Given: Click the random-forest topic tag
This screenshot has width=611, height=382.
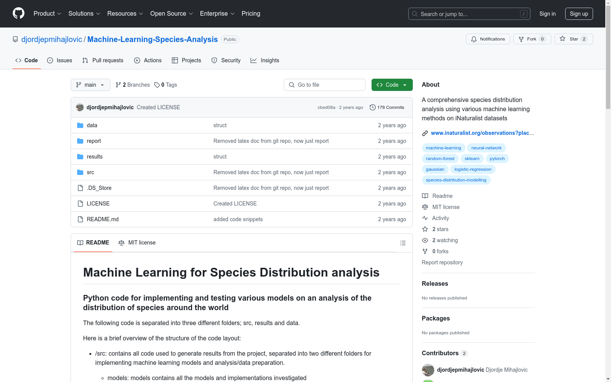Looking at the screenshot, I should (x=440, y=159).
